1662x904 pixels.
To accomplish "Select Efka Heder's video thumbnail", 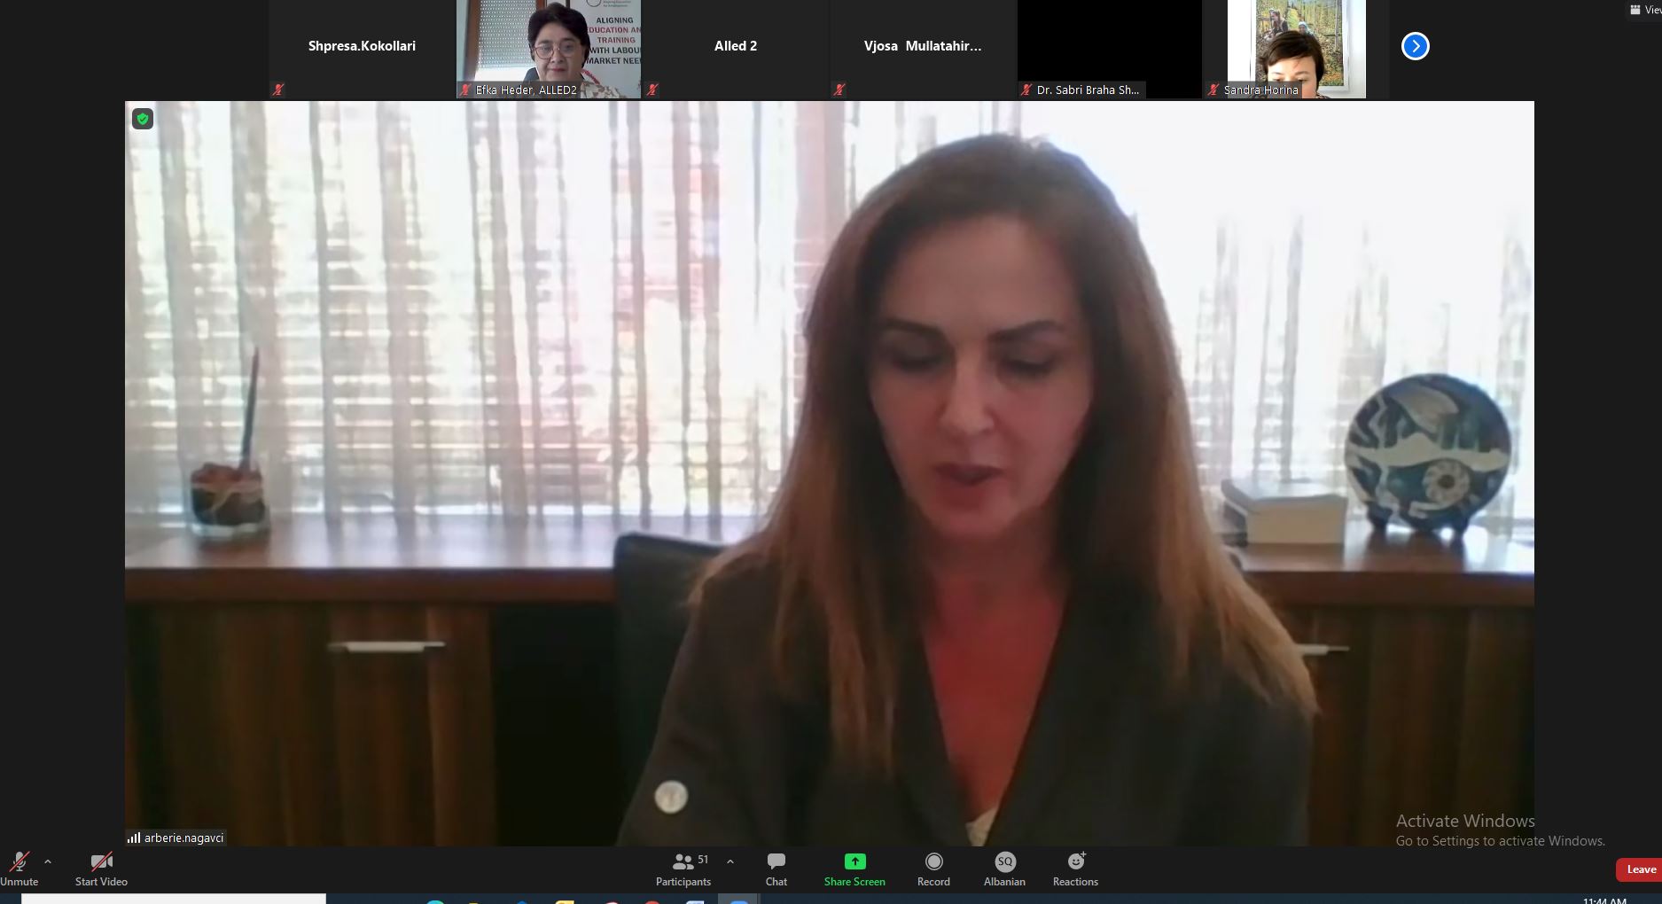I will (x=548, y=49).
